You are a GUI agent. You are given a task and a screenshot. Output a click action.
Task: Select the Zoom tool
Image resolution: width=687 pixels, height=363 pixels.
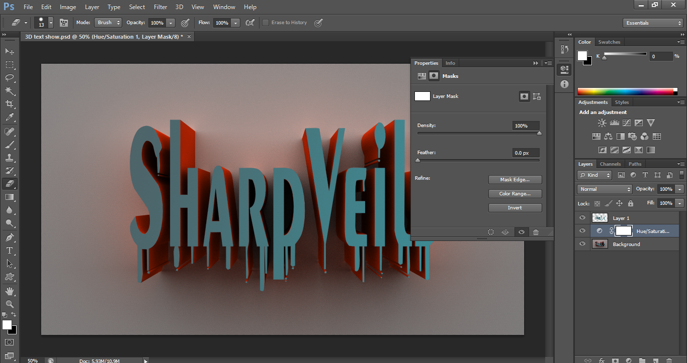pyautogui.click(x=10, y=304)
